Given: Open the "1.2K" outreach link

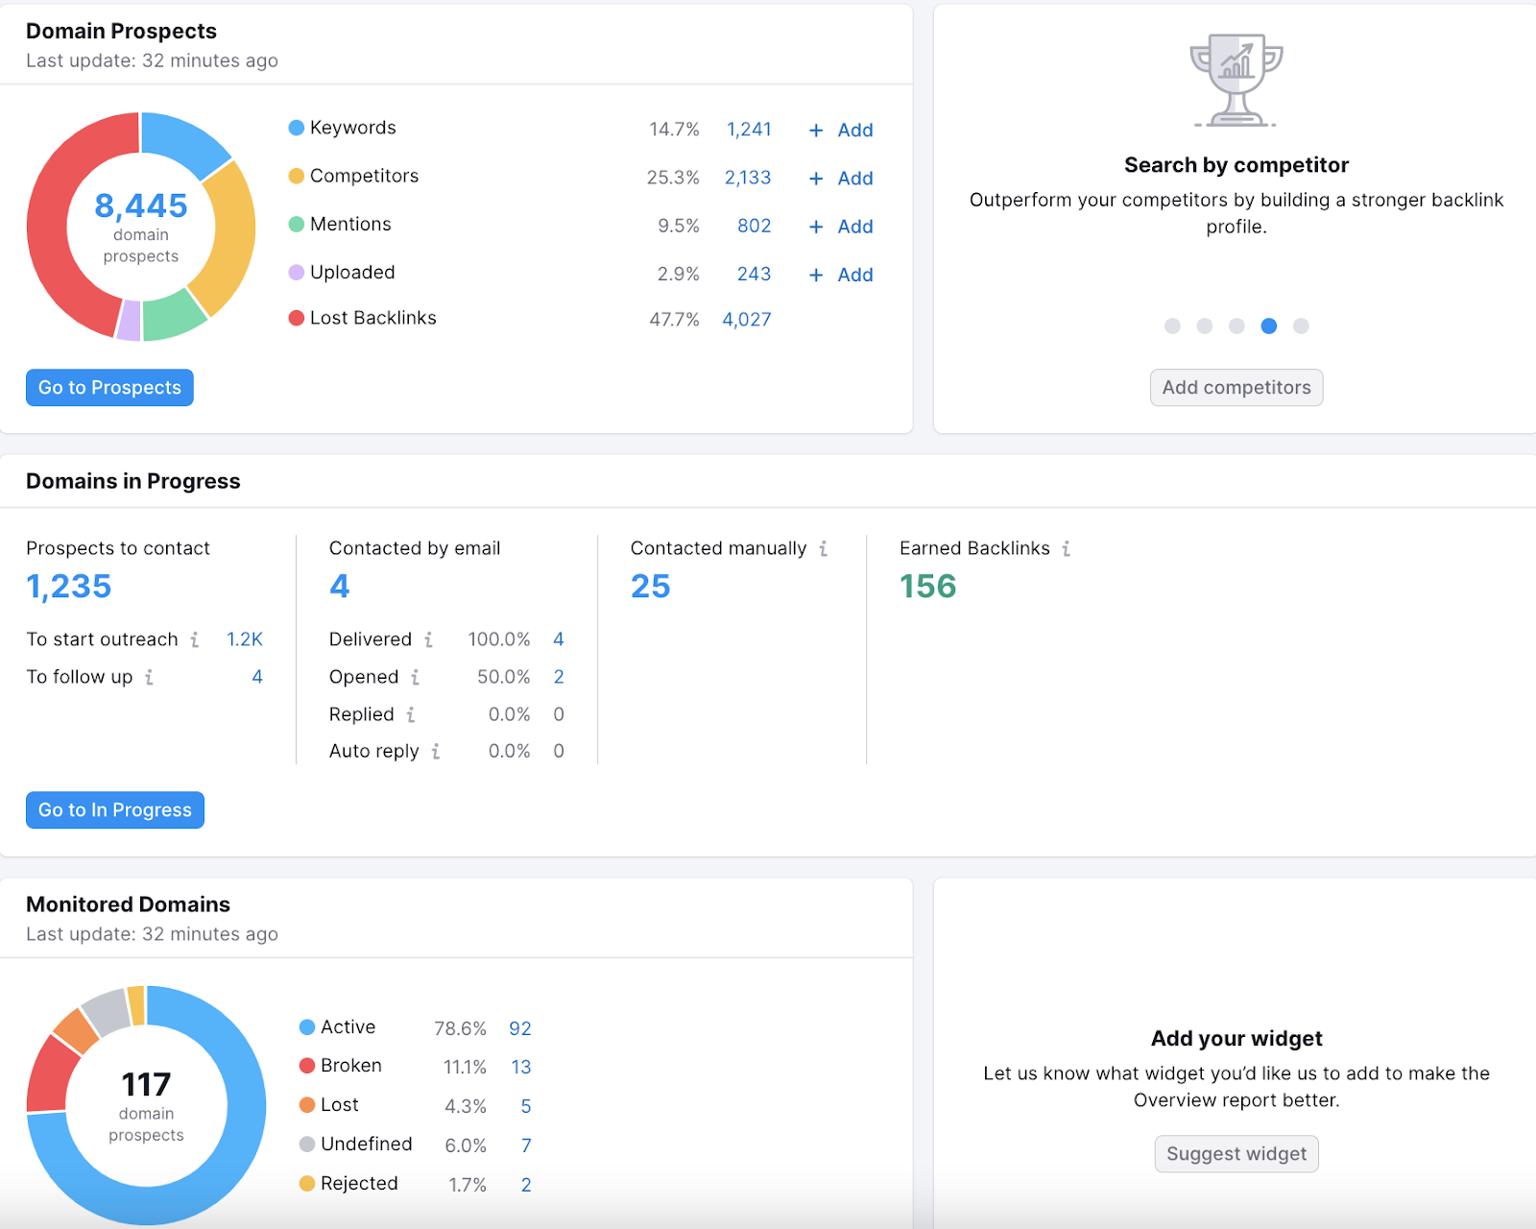Looking at the screenshot, I should (x=244, y=639).
